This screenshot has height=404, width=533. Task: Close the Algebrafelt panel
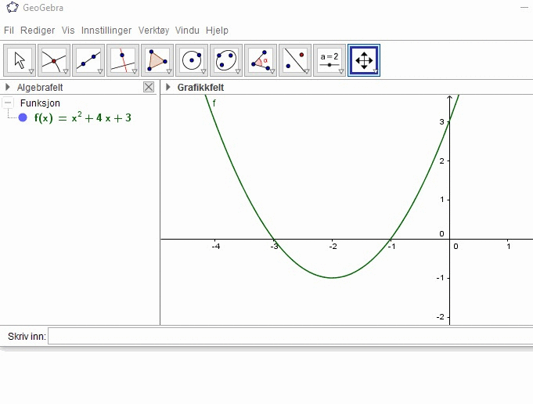[149, 88]
